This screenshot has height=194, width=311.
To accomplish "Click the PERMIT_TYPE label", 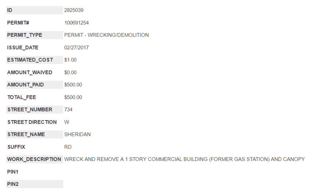I will coord(25,35).
